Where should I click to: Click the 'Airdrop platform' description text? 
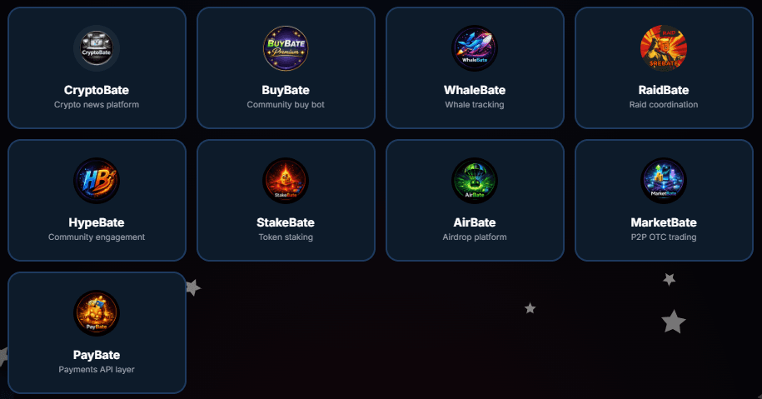click(475, 237)
